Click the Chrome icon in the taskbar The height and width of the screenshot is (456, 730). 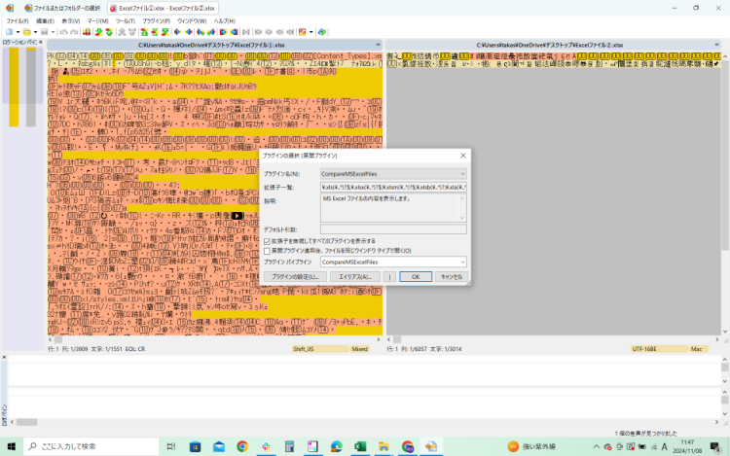[x=242, y=446]
